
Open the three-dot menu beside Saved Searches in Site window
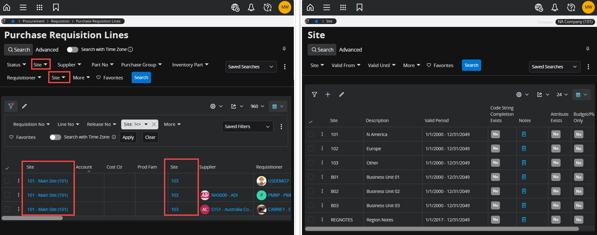pos(588,67)
